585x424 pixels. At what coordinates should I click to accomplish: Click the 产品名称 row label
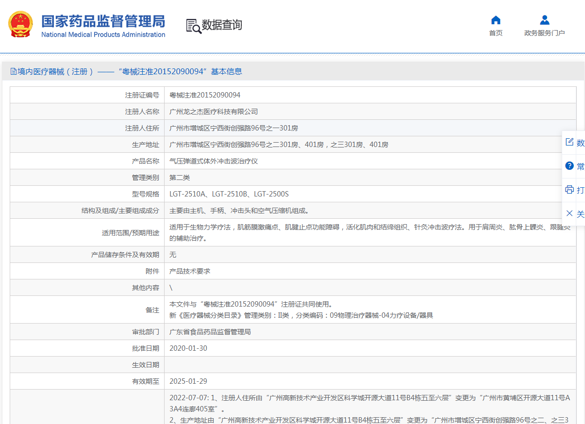[146, 161]
